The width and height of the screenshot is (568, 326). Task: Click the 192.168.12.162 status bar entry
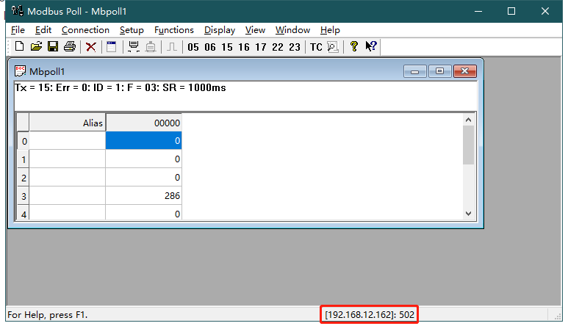370,314
